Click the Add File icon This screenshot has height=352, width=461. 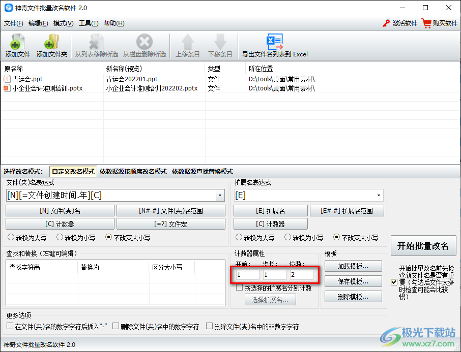pos(18,42)
